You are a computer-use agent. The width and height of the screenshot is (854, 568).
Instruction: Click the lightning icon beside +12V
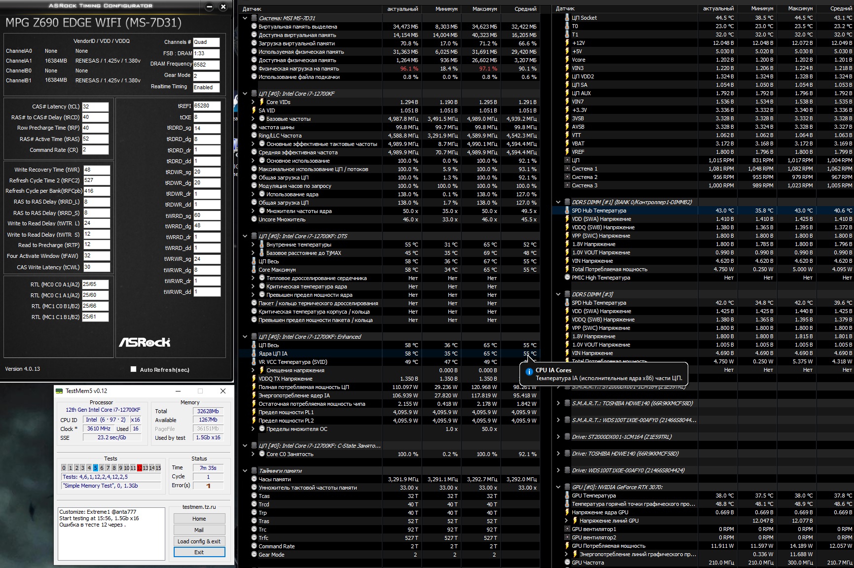point(567,43)
